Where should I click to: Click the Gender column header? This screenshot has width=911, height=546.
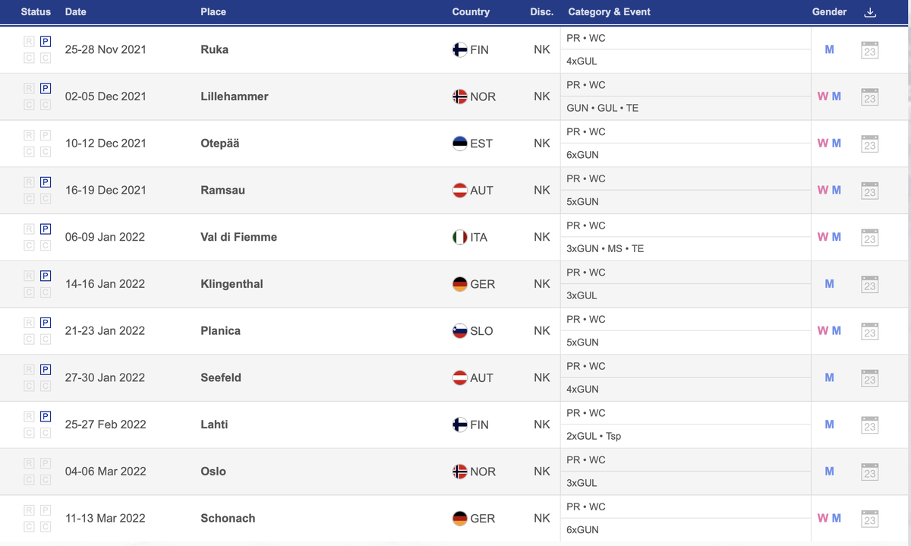[x=829, y=12]
